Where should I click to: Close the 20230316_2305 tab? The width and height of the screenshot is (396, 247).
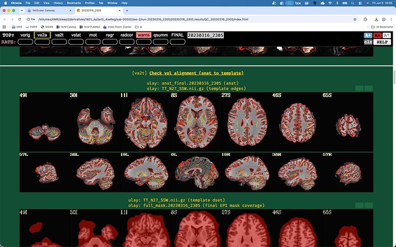(119, 10)
